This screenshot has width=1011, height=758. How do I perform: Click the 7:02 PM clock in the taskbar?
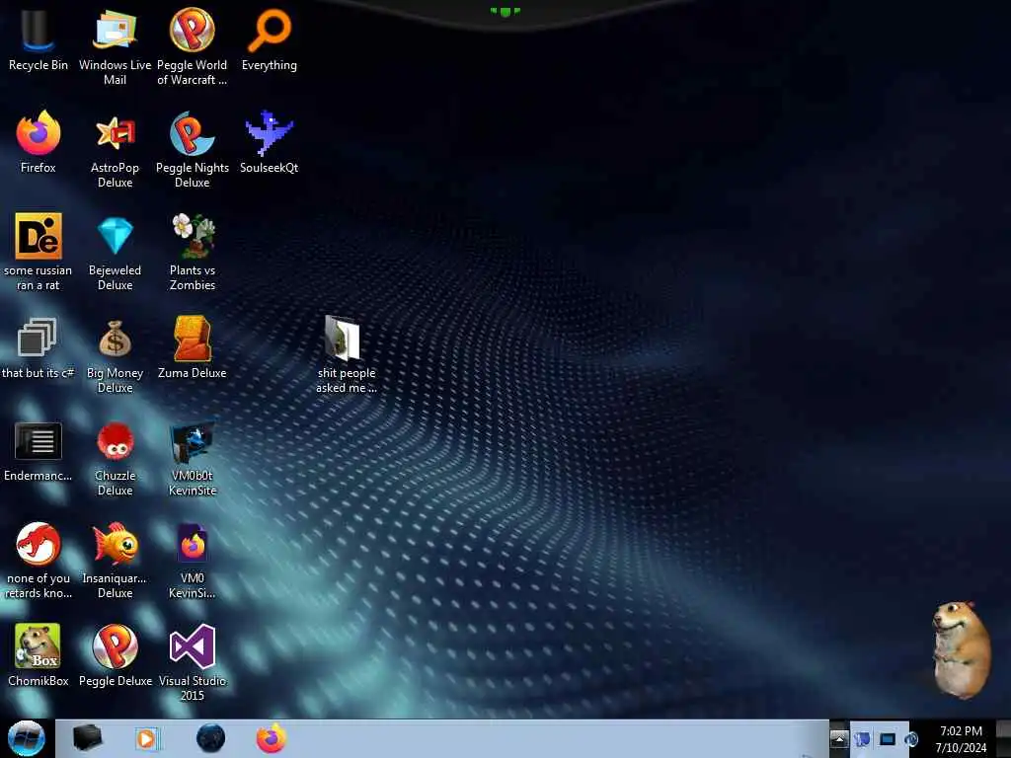pos(961,731)
